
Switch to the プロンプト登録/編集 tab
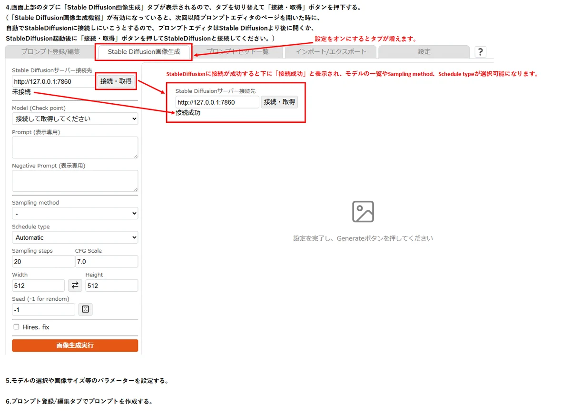50,52
